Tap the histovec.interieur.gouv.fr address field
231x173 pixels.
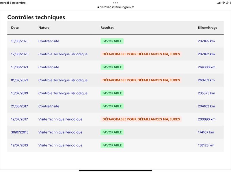(116, 7)
